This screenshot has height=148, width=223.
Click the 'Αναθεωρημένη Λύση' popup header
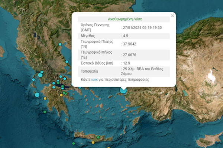125,19
